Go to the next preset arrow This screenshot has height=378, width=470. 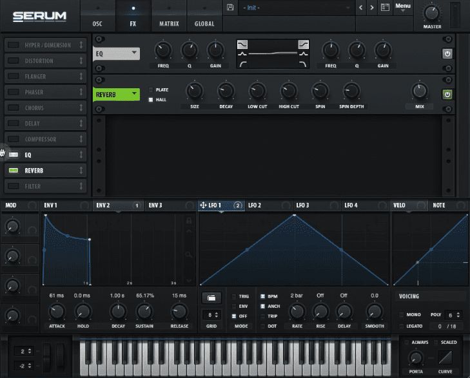[372, 8]
